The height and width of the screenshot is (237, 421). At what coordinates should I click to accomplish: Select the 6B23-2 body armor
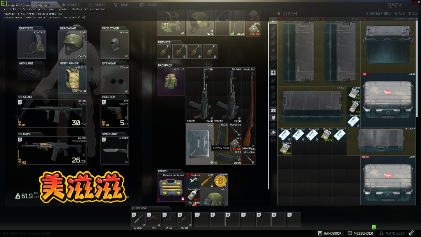73,80
